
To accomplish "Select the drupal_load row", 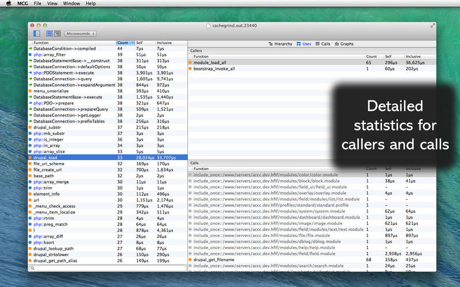I will tap(108, 157).
